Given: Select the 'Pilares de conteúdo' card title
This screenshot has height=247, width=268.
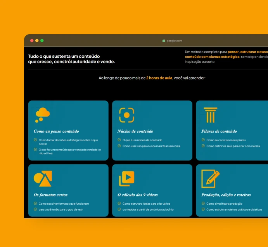Looking at the screenshot, I should [x=219, y=131].
